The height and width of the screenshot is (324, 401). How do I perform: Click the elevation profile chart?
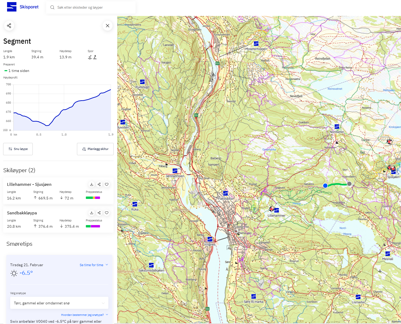click(62, 107)
